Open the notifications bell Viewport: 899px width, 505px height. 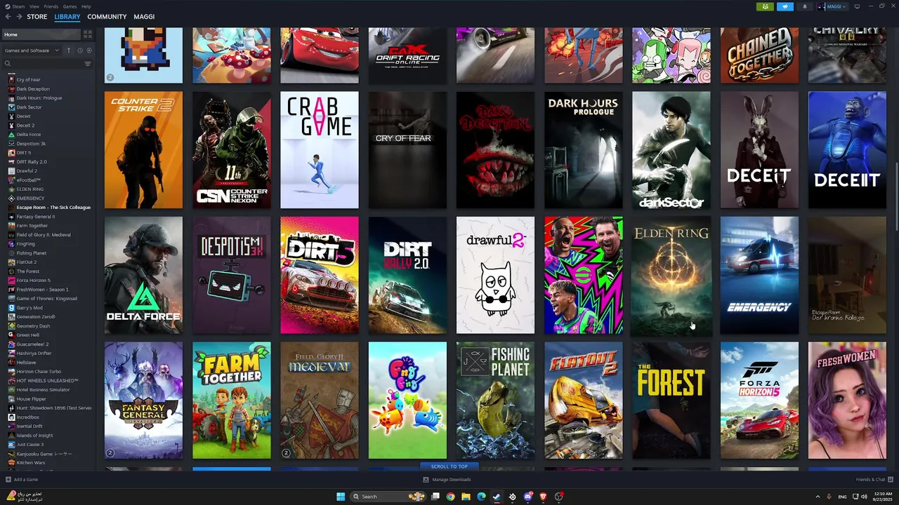pyautogui.click(x=805, y=6)
